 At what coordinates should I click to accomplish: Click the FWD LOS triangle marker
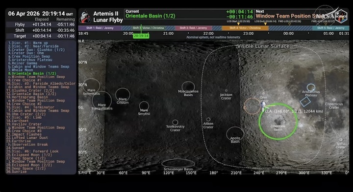290,24
